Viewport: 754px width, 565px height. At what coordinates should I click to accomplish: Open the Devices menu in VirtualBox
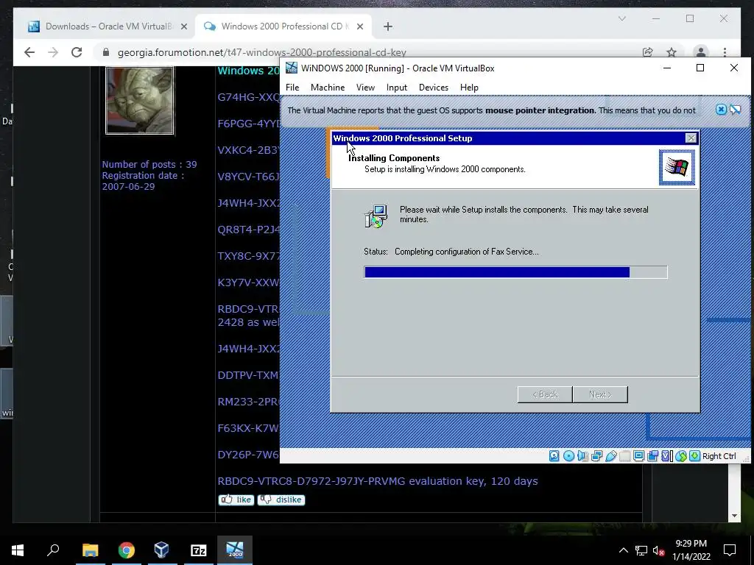(x=434, y=88)
